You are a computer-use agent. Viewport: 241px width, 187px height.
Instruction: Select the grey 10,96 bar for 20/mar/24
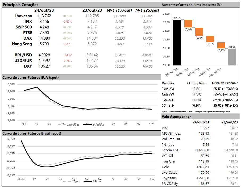coord(232,57)
